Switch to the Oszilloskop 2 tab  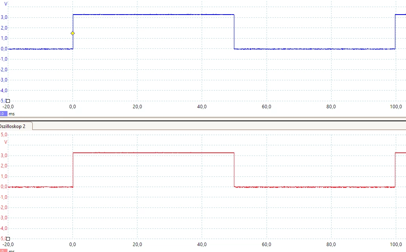(13, 126)
